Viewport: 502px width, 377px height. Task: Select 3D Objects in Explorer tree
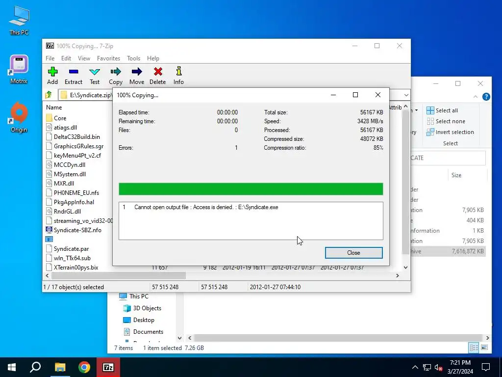point(142,308)
